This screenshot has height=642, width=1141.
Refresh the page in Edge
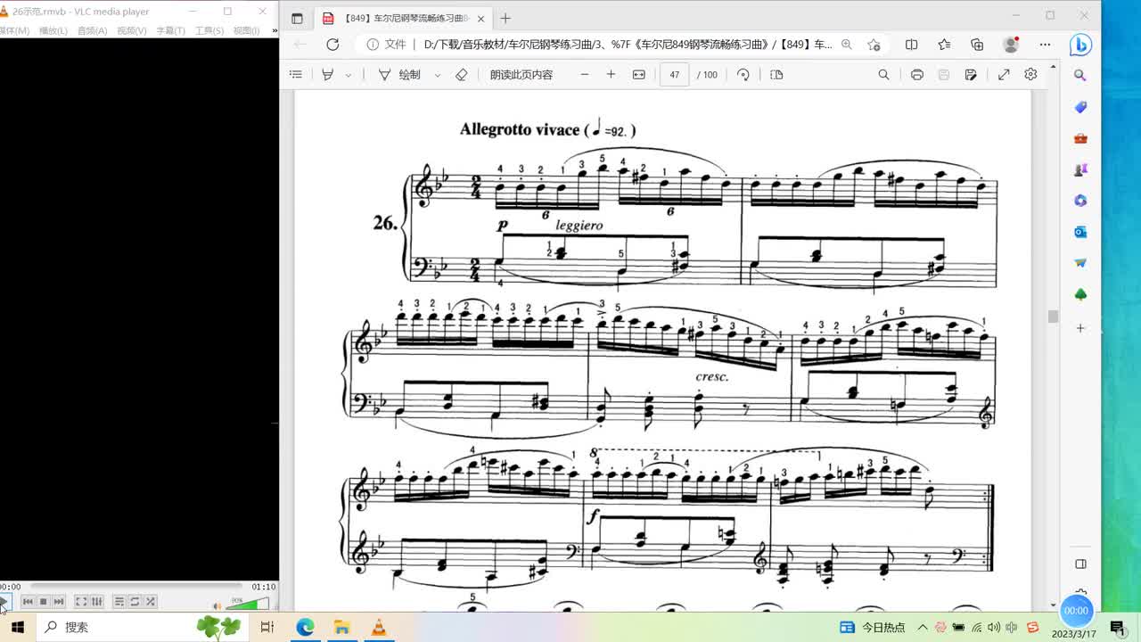tap(332, 45)
